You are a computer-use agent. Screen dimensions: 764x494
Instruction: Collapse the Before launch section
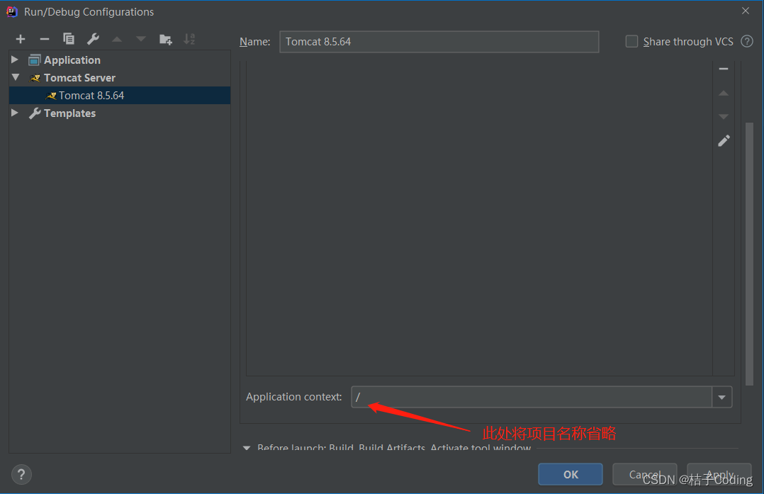247,448
